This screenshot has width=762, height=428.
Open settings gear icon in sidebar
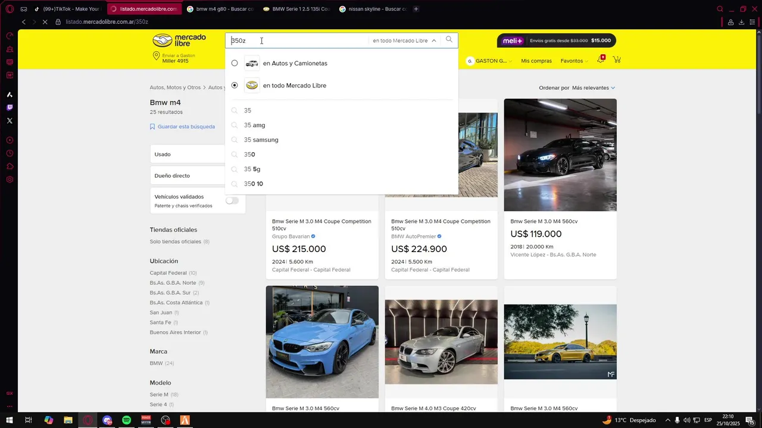(x=10, y=180)
